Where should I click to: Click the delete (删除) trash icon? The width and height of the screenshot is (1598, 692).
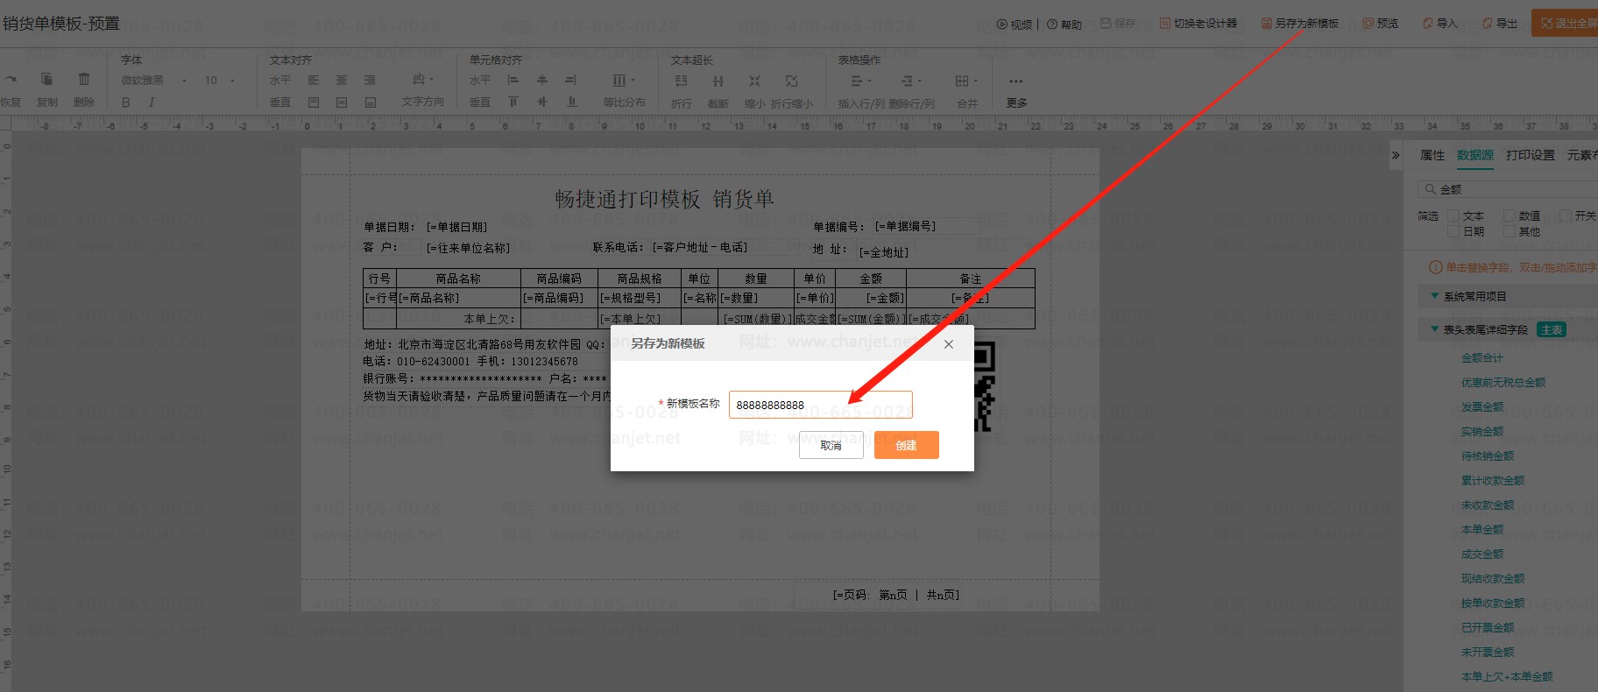(84, 80)
